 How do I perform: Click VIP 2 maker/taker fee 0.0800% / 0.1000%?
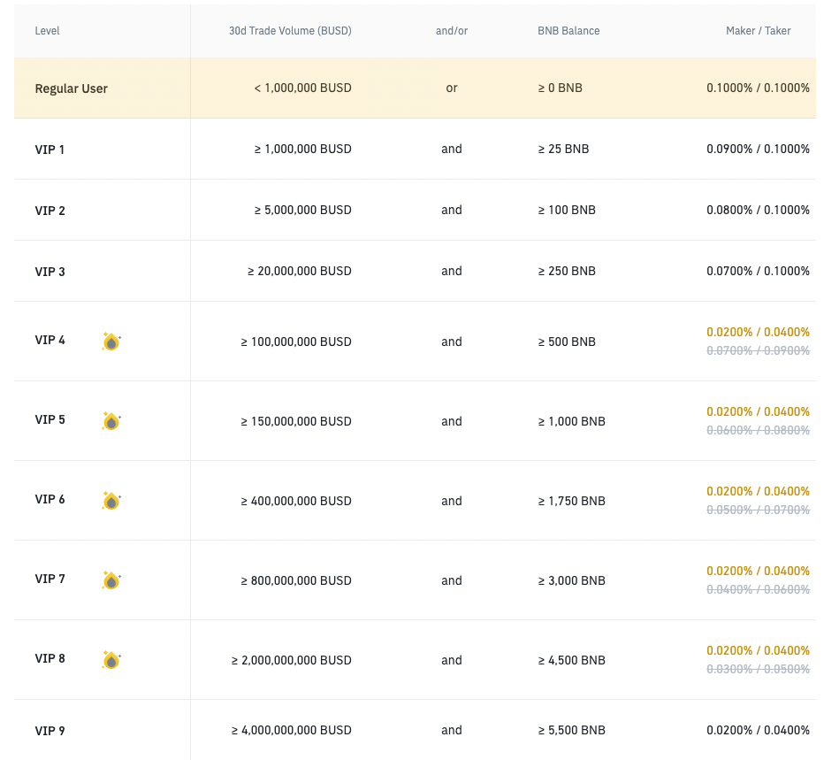coord(758,210)
